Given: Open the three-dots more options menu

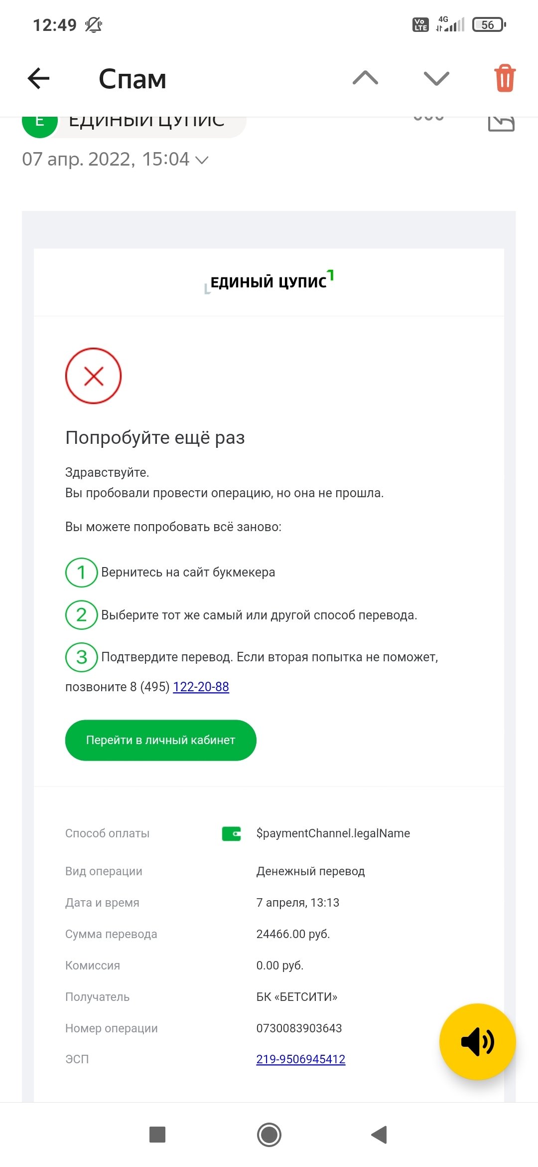Looking at the screenshot, I should coord(428,119).
